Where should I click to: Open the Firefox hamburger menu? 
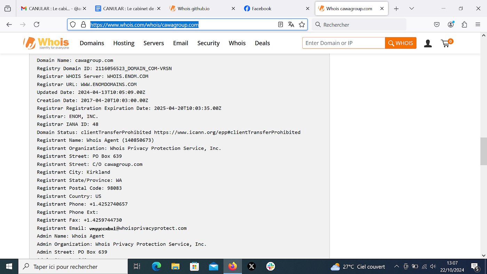[x=478, y=25]
